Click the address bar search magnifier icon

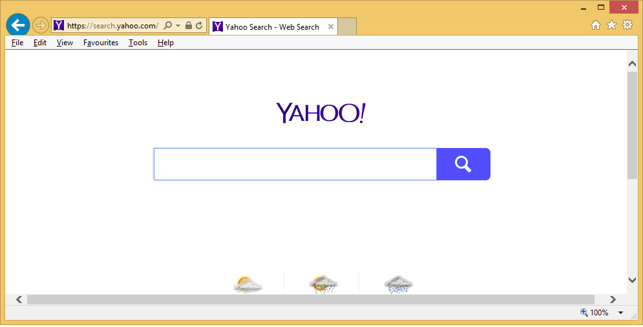(168, 25)
